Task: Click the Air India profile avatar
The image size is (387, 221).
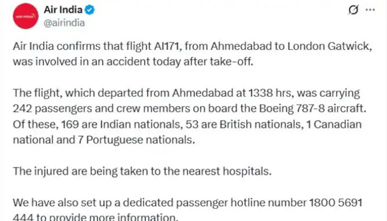Action: pos(25,20)
